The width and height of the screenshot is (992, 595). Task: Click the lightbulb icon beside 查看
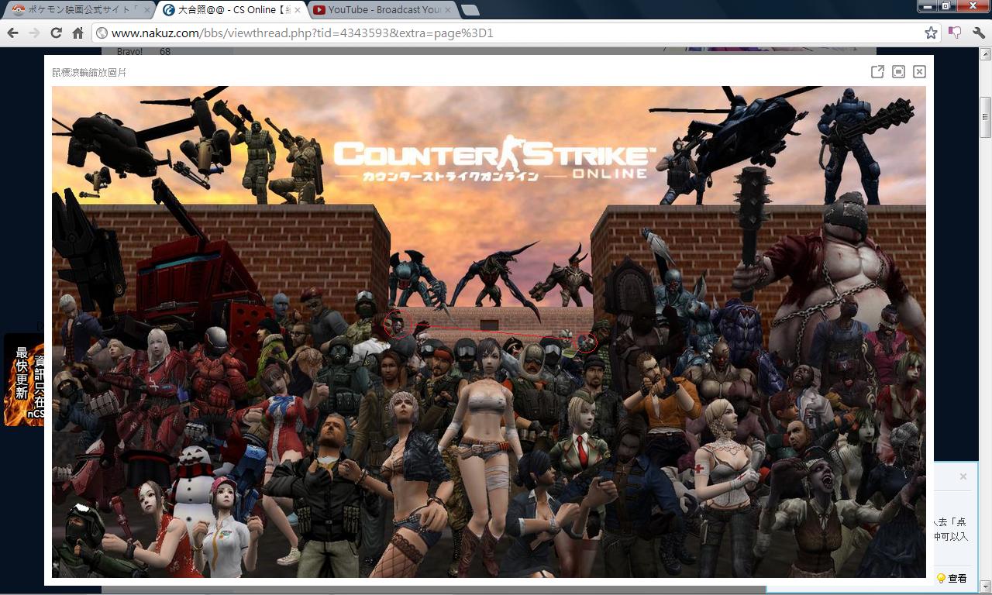(941, 578)
